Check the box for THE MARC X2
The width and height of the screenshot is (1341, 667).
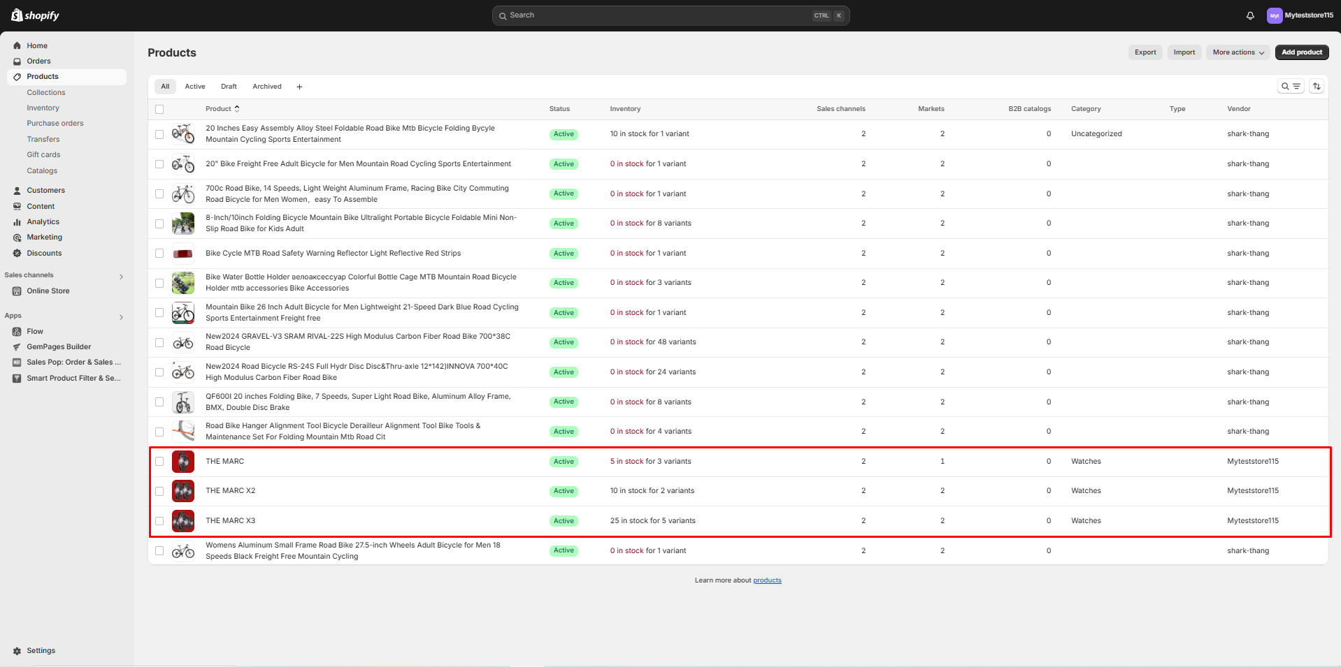point(159,492)
